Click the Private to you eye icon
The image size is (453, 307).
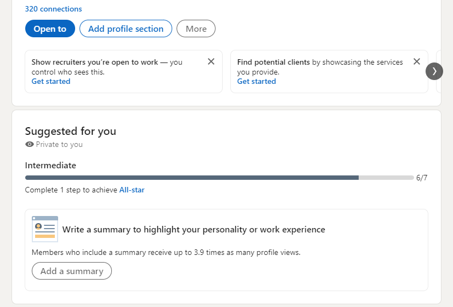coord(30,144)
